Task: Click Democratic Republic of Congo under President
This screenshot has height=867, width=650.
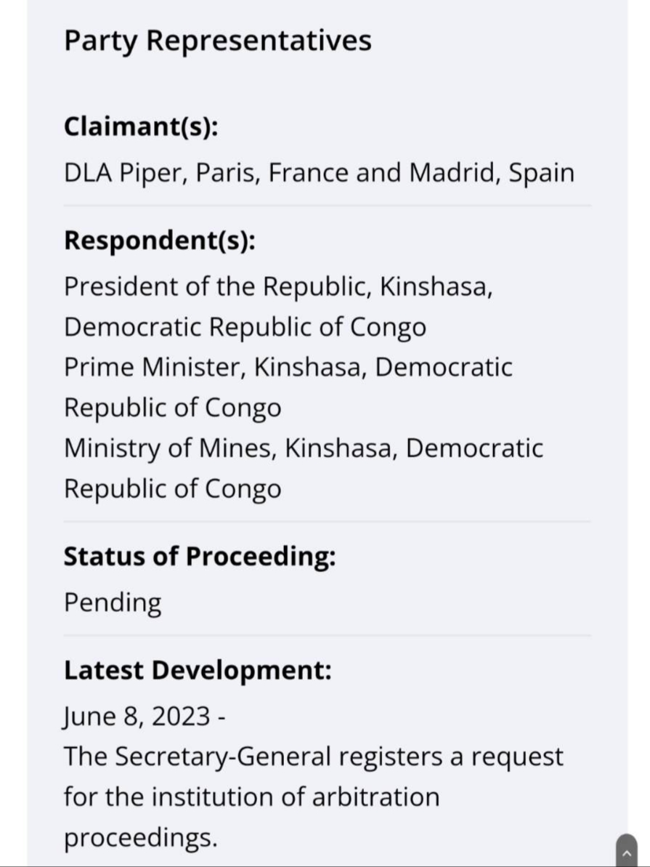Action: [x=245, y=327]
